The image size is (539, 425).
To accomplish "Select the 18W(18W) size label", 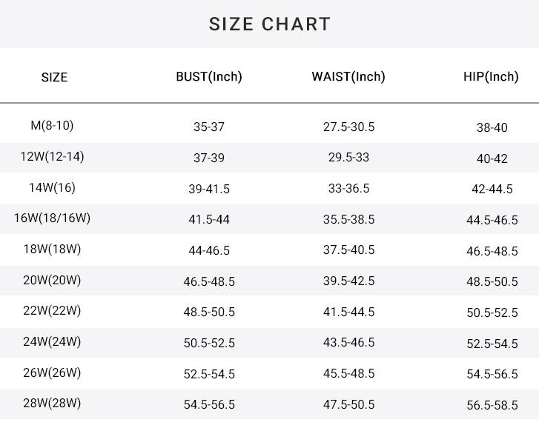I will [52, 249].
